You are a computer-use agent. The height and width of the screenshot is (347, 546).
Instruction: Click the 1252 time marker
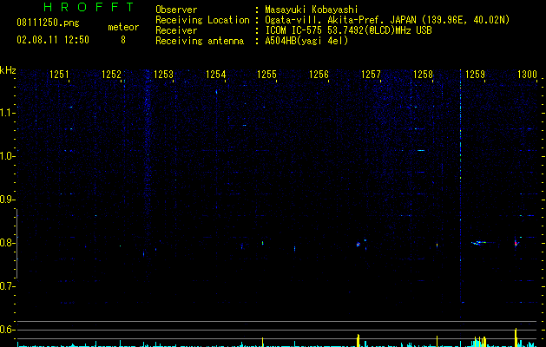pos(111,75)
